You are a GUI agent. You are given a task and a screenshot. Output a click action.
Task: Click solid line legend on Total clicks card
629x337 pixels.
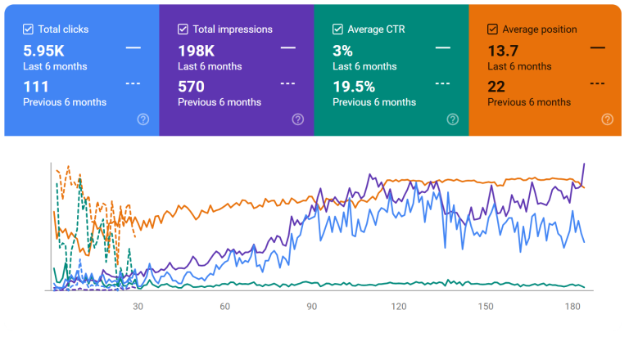click(133, 47)
